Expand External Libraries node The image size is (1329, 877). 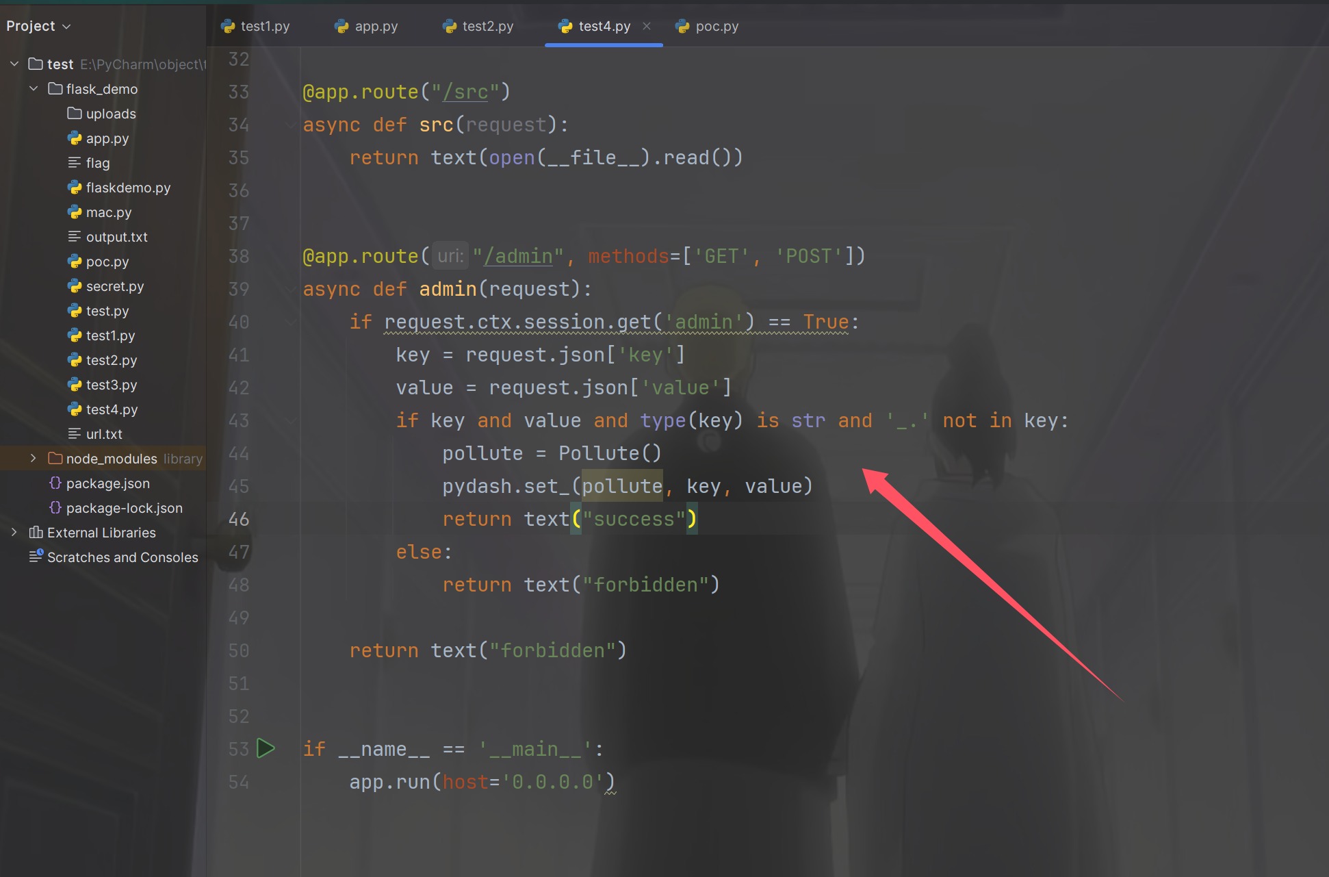click(x=14, y=532)
